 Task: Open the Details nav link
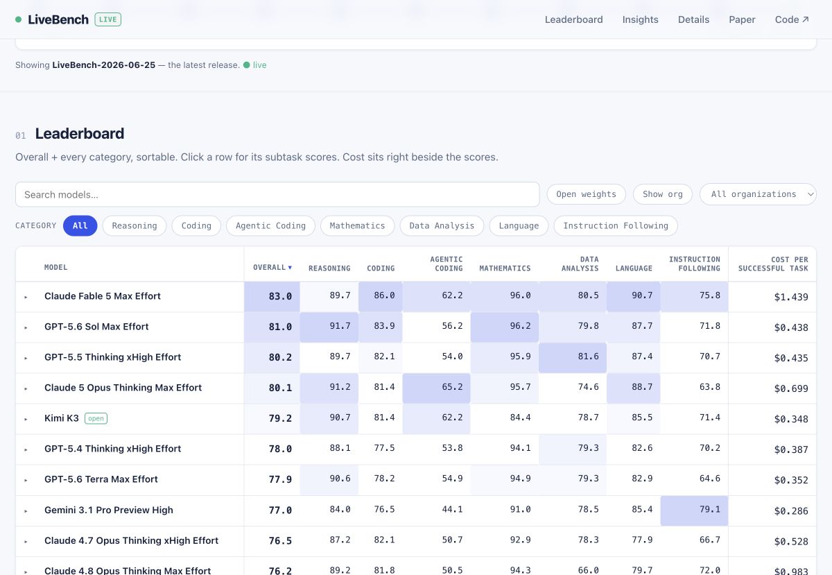pyautogui.click(x=693, y=19)
